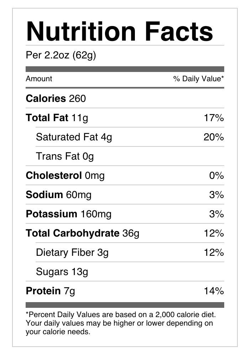The image size is (247, 352).
Task: Select the Potassium 160mg label
Action: click(x=69, y=214)
